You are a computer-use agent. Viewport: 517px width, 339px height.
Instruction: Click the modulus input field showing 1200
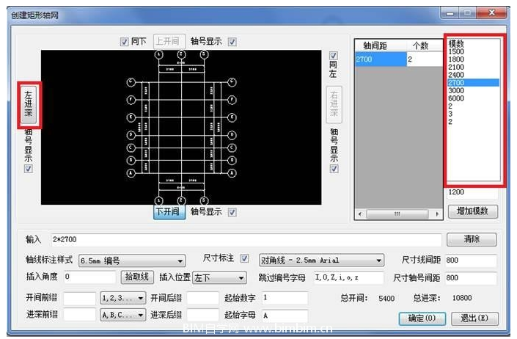pyautogui.click(x=472, y=192)
